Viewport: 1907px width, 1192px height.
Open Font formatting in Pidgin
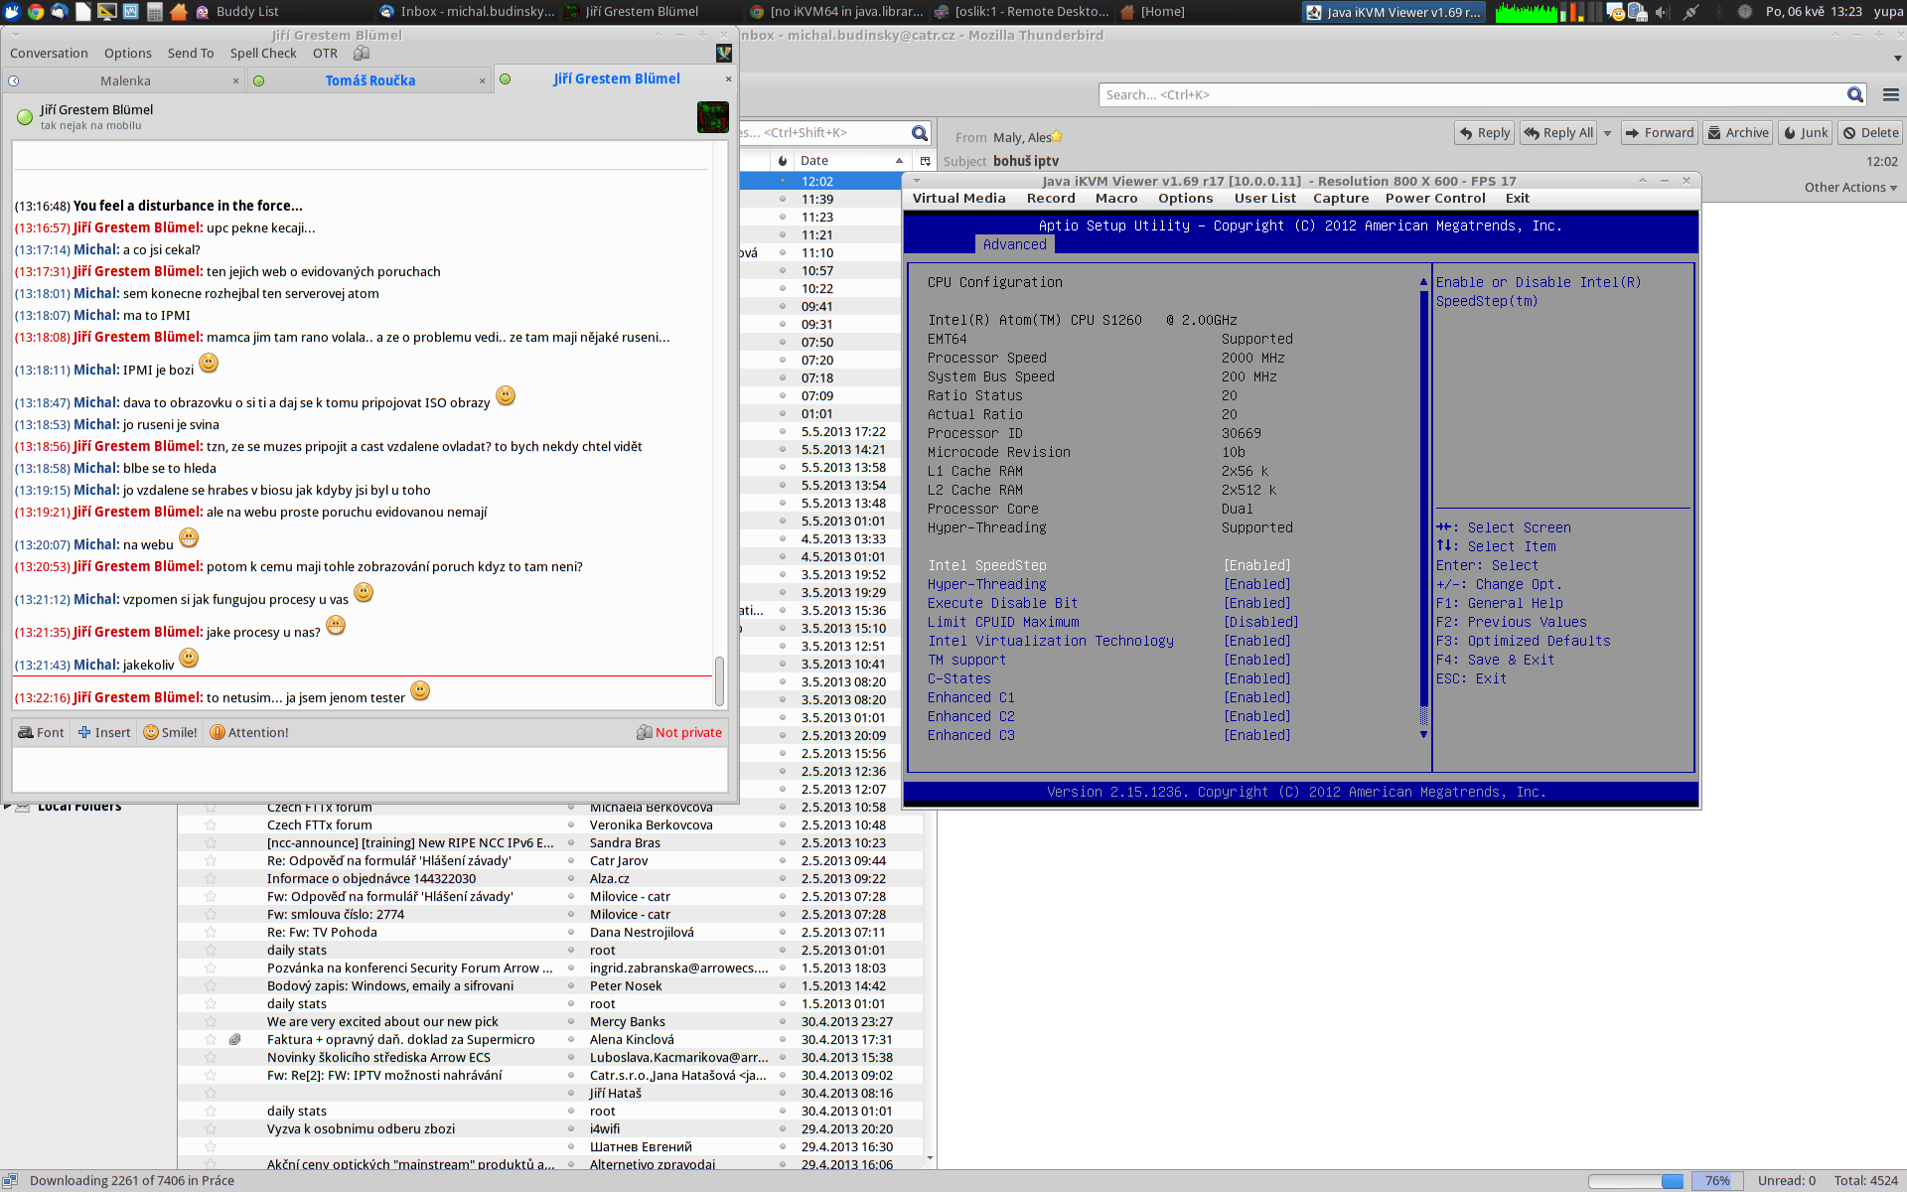(41, 732)
